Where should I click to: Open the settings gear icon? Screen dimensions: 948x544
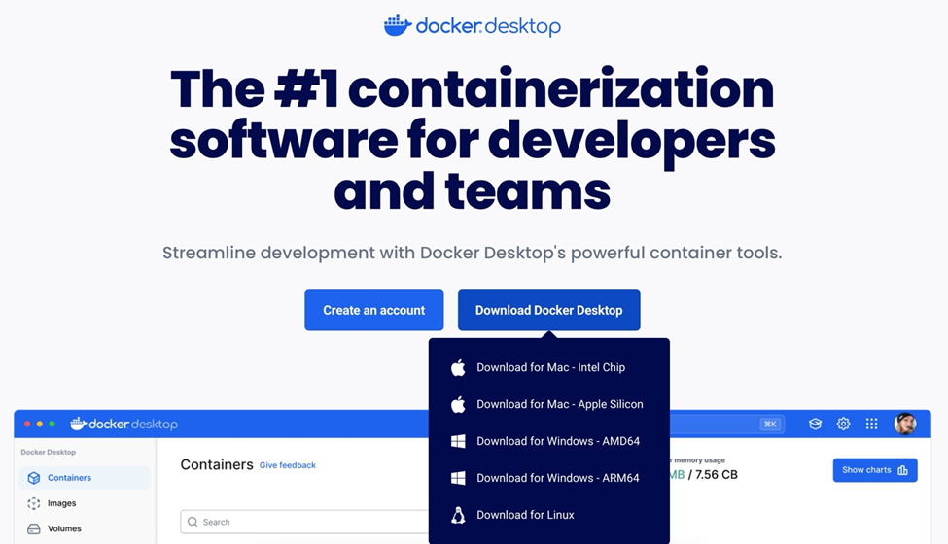coord(843,424)
